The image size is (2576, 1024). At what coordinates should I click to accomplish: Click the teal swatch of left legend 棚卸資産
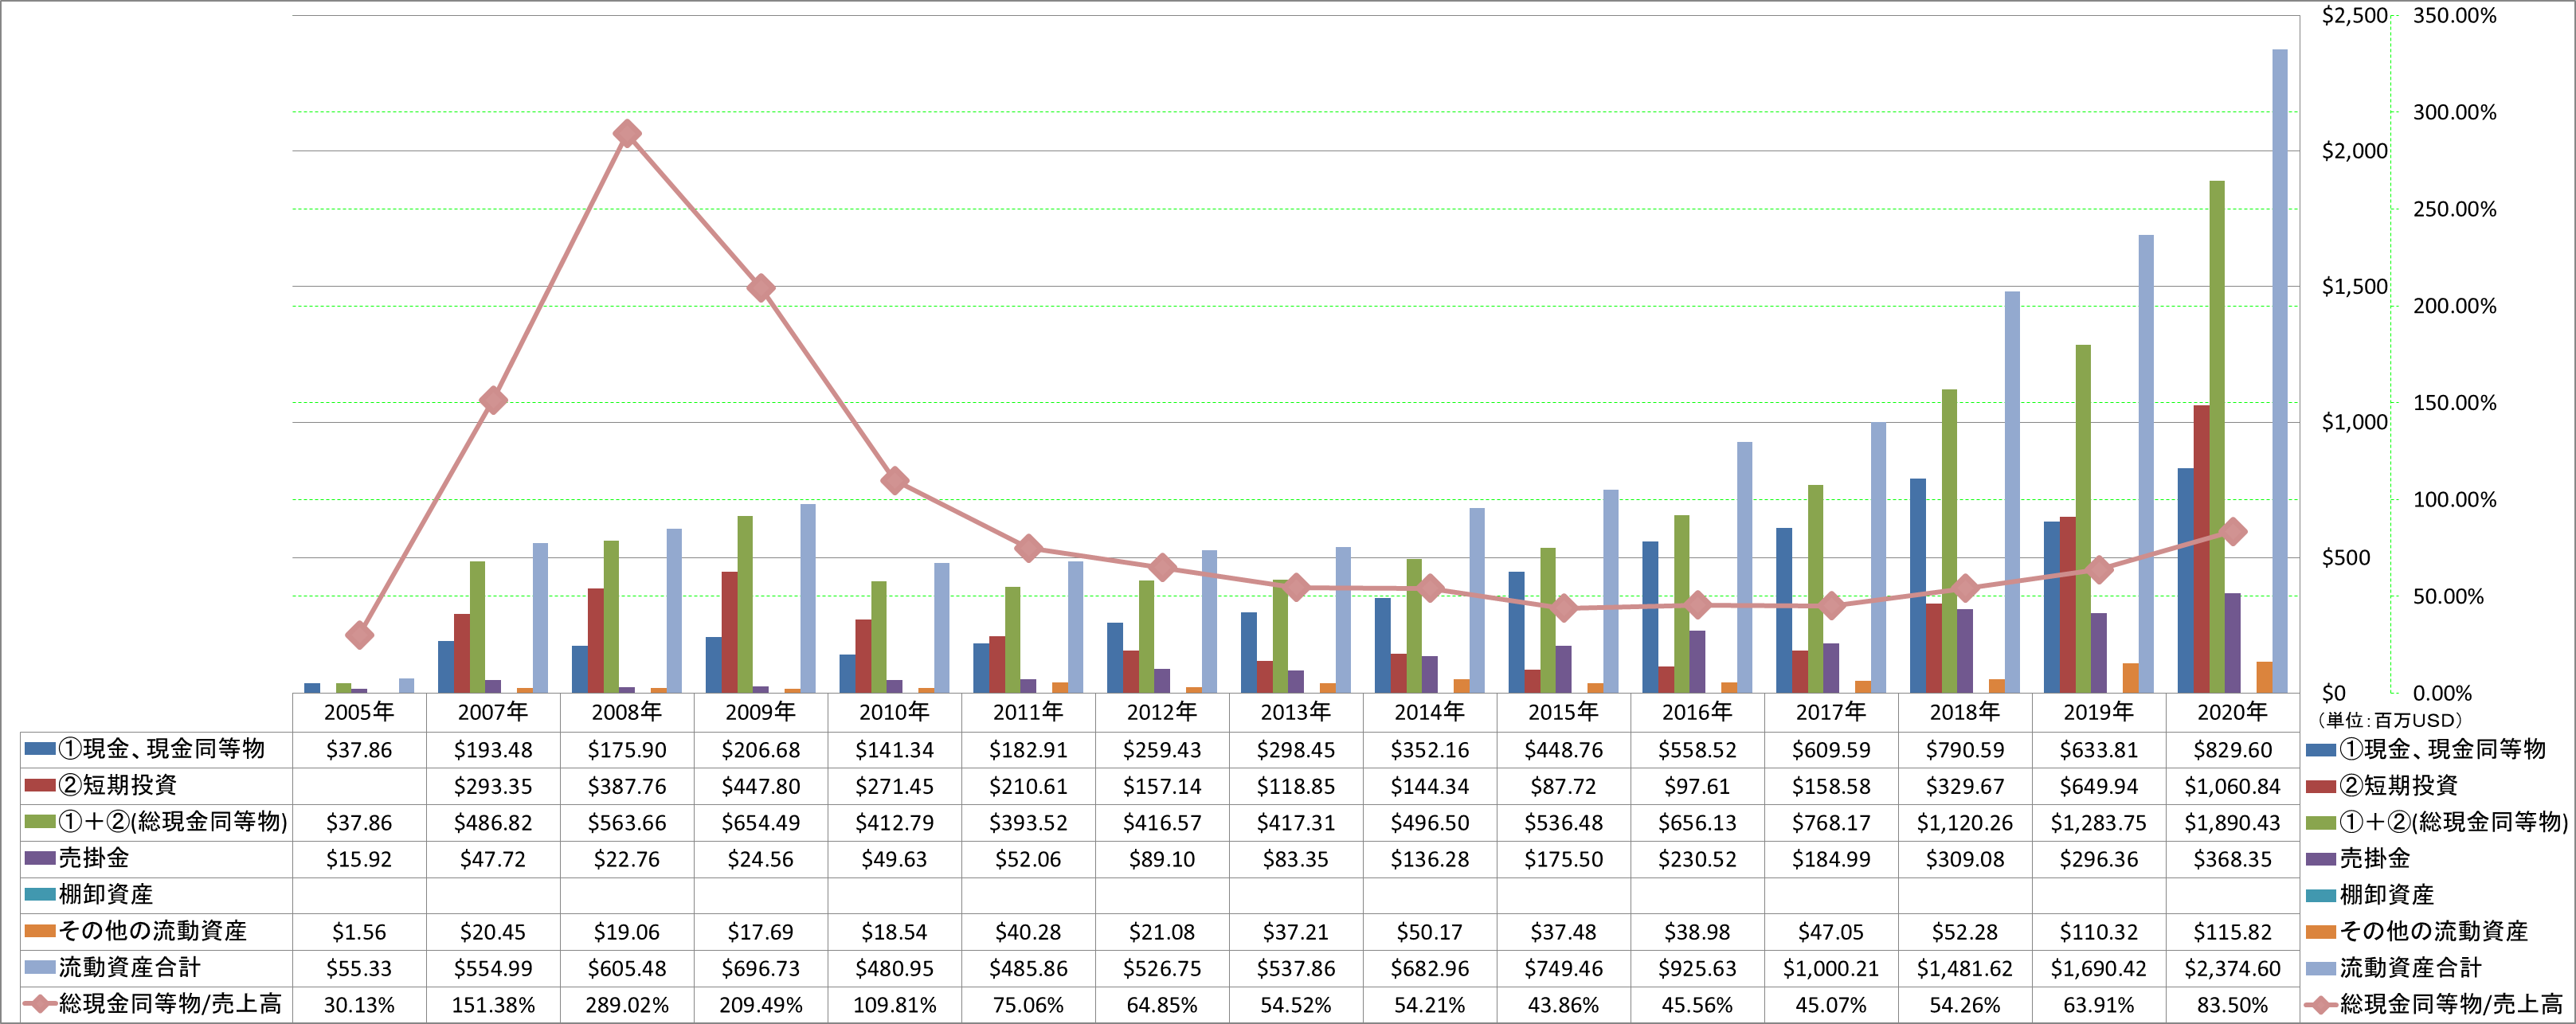click(x=40, y=894)
